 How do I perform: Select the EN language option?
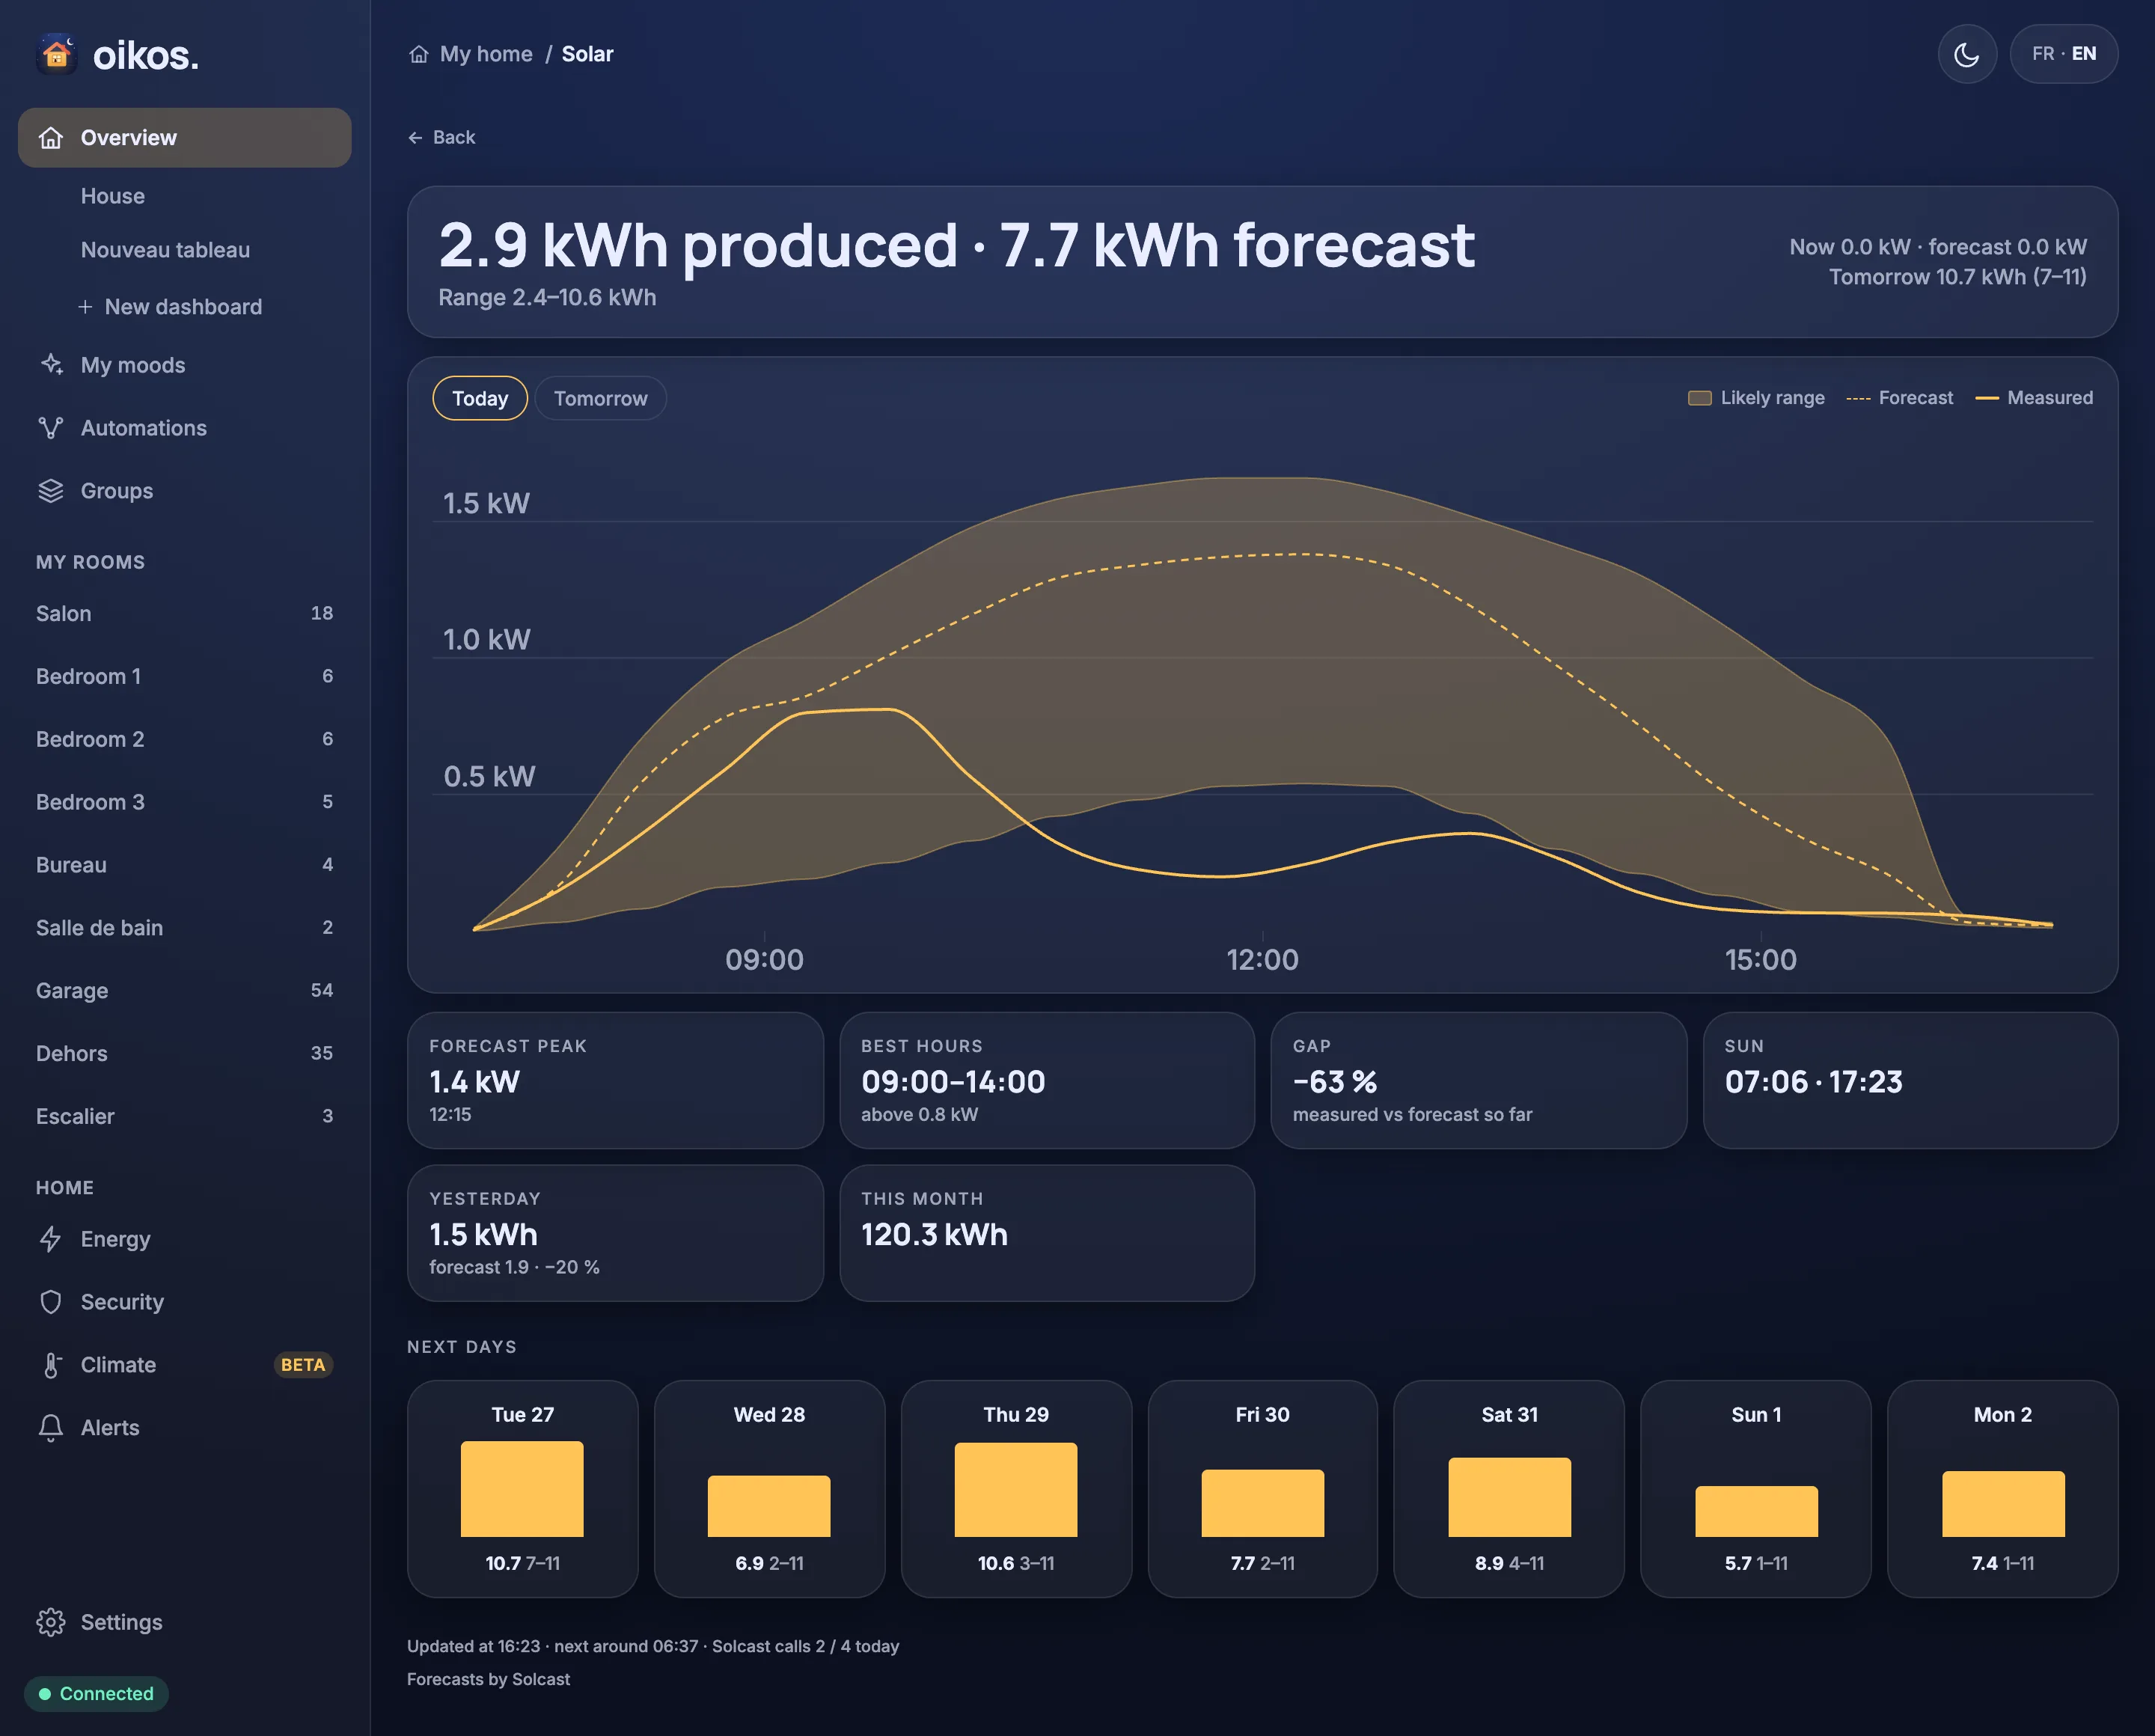click(x=2084, y=54)
